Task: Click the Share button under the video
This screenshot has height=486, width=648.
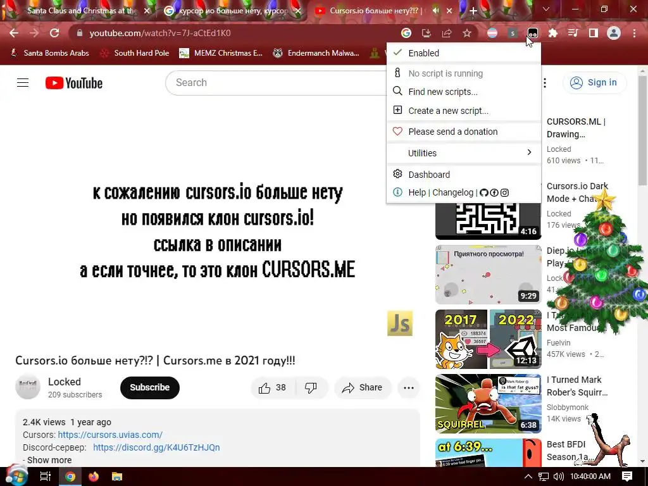Action: 363,388
